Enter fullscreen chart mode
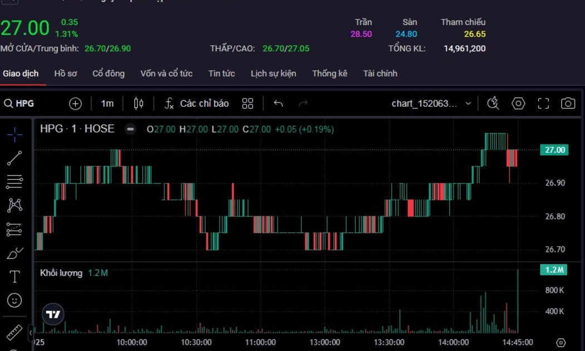 coord(543,104)
